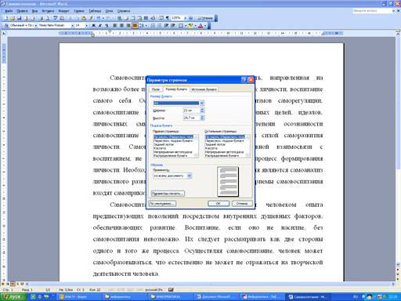The image size is (401, 301).
Task: Toggle the Drawing toolbar icon
Action: [x=153, y=18]
